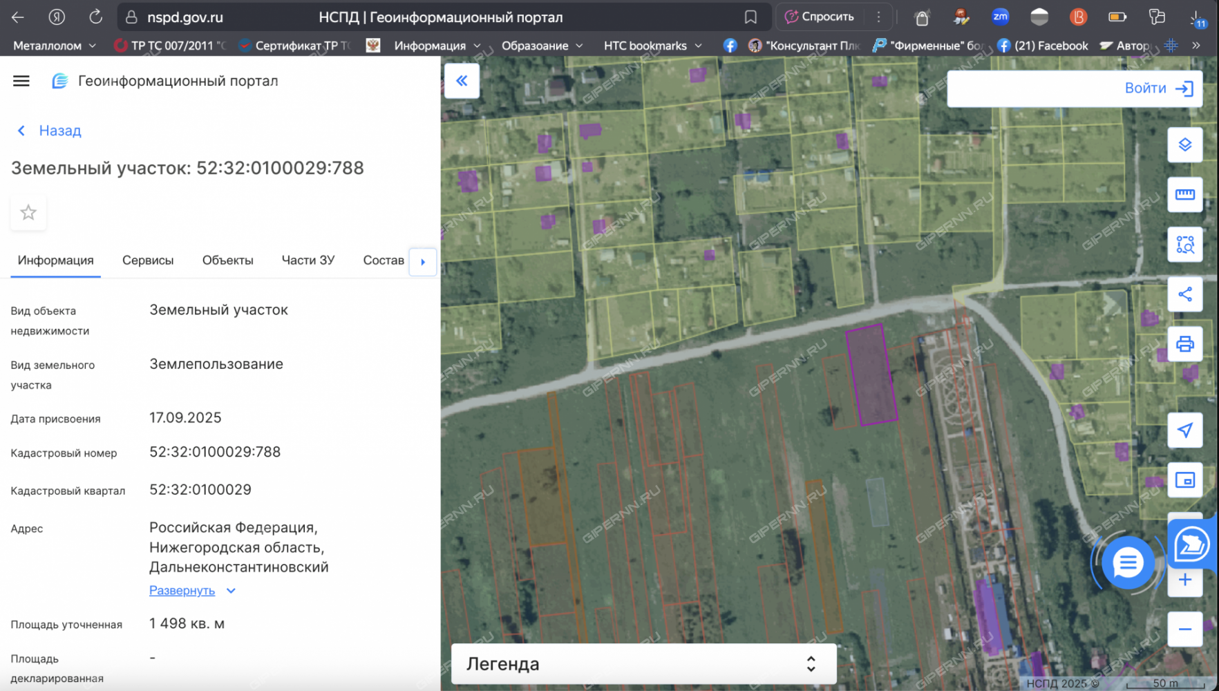Open the Части ЗУ tab
This screenshot has height=691, width=1219.
pyautogui.click(x=308, y=261)
